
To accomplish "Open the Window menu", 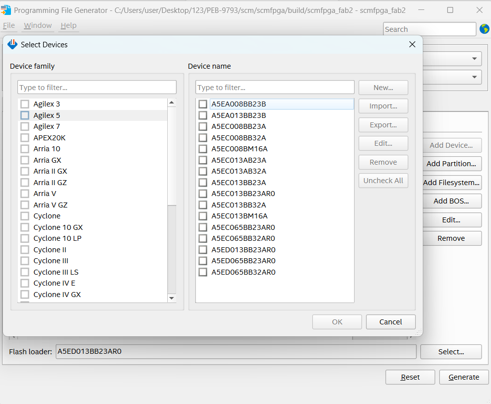I will pos(38,25).
